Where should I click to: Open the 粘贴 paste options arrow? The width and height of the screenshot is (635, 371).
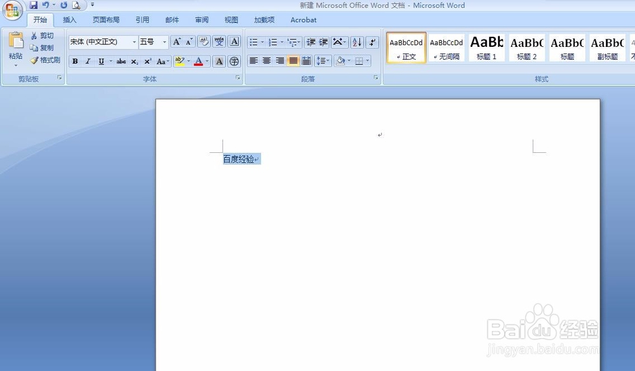[x=16, y=65]
